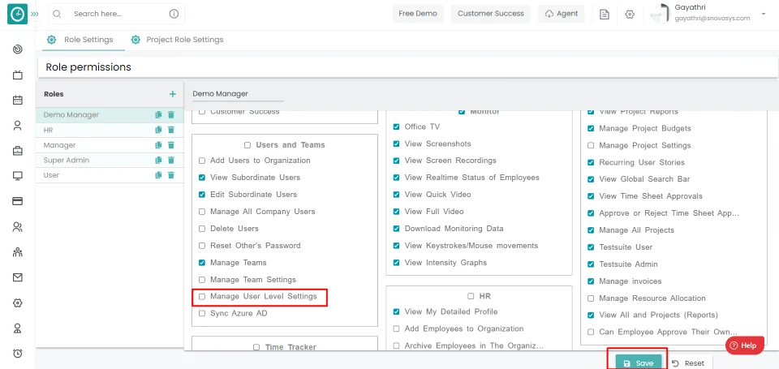Click the plus icon to add role
Image resolution: width=779 pixels, height=369 pixels.
pyautogui.click(x=172, y=94)
